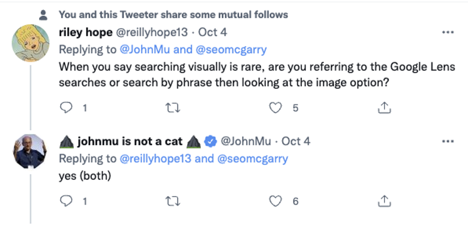Share johnmu's "yes (both)" tweet
Screen dimensions: 468x226
[x=384, y=200]
